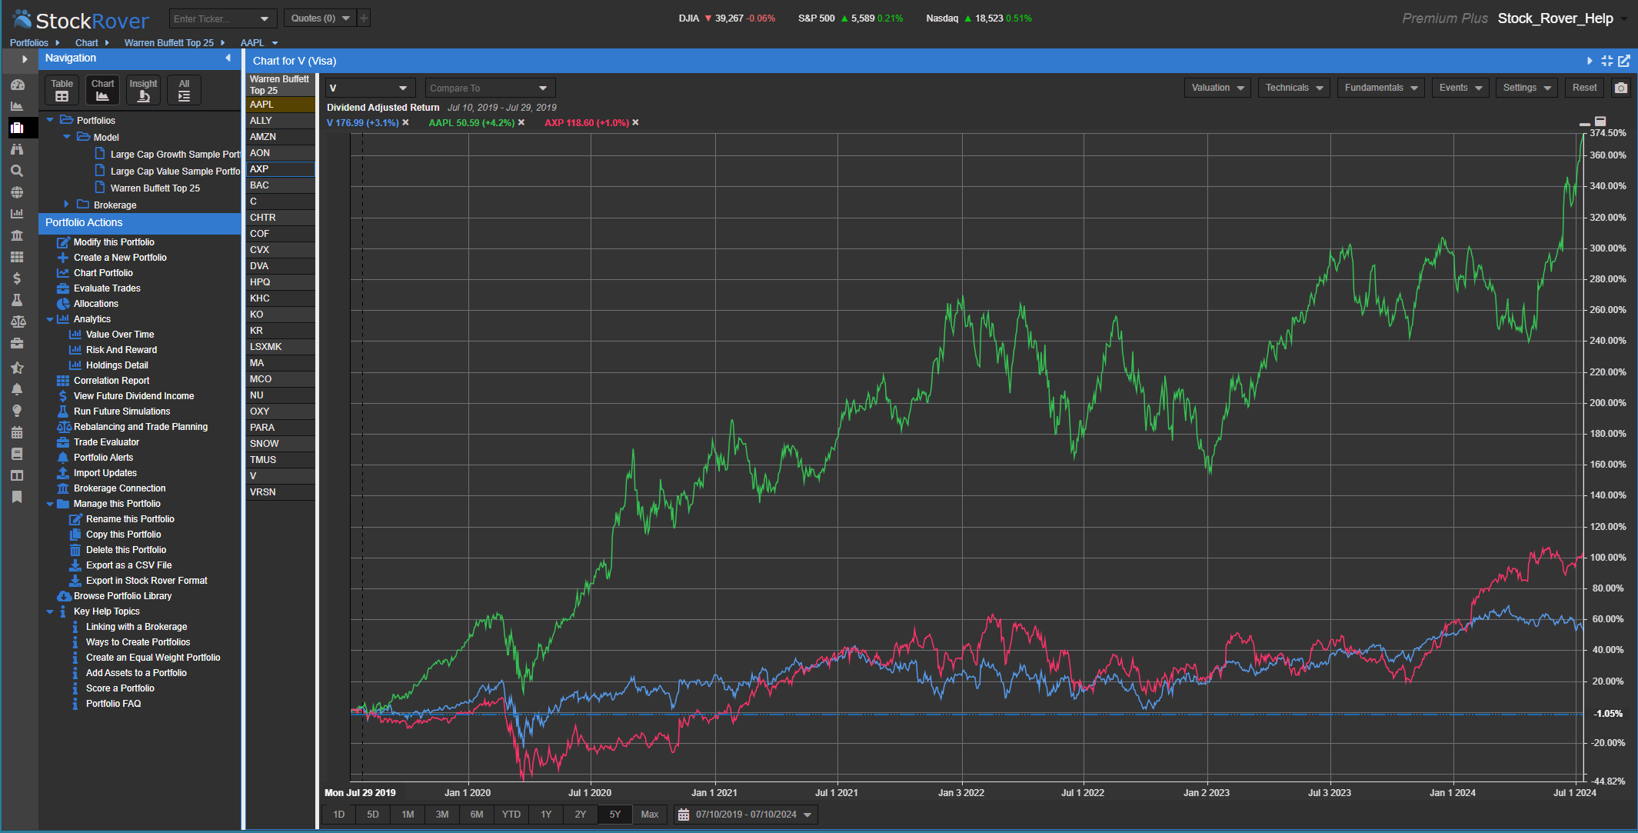Select Warren Buffett Top 25 portfolio in tree
1638x833 pixels.
tap(155, 188)
